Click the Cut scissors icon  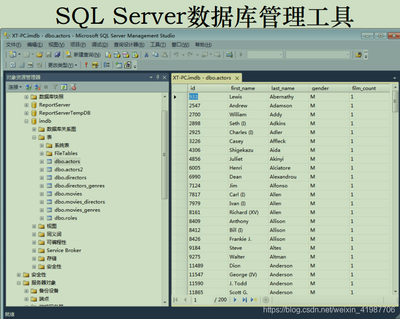pos(147,54)
